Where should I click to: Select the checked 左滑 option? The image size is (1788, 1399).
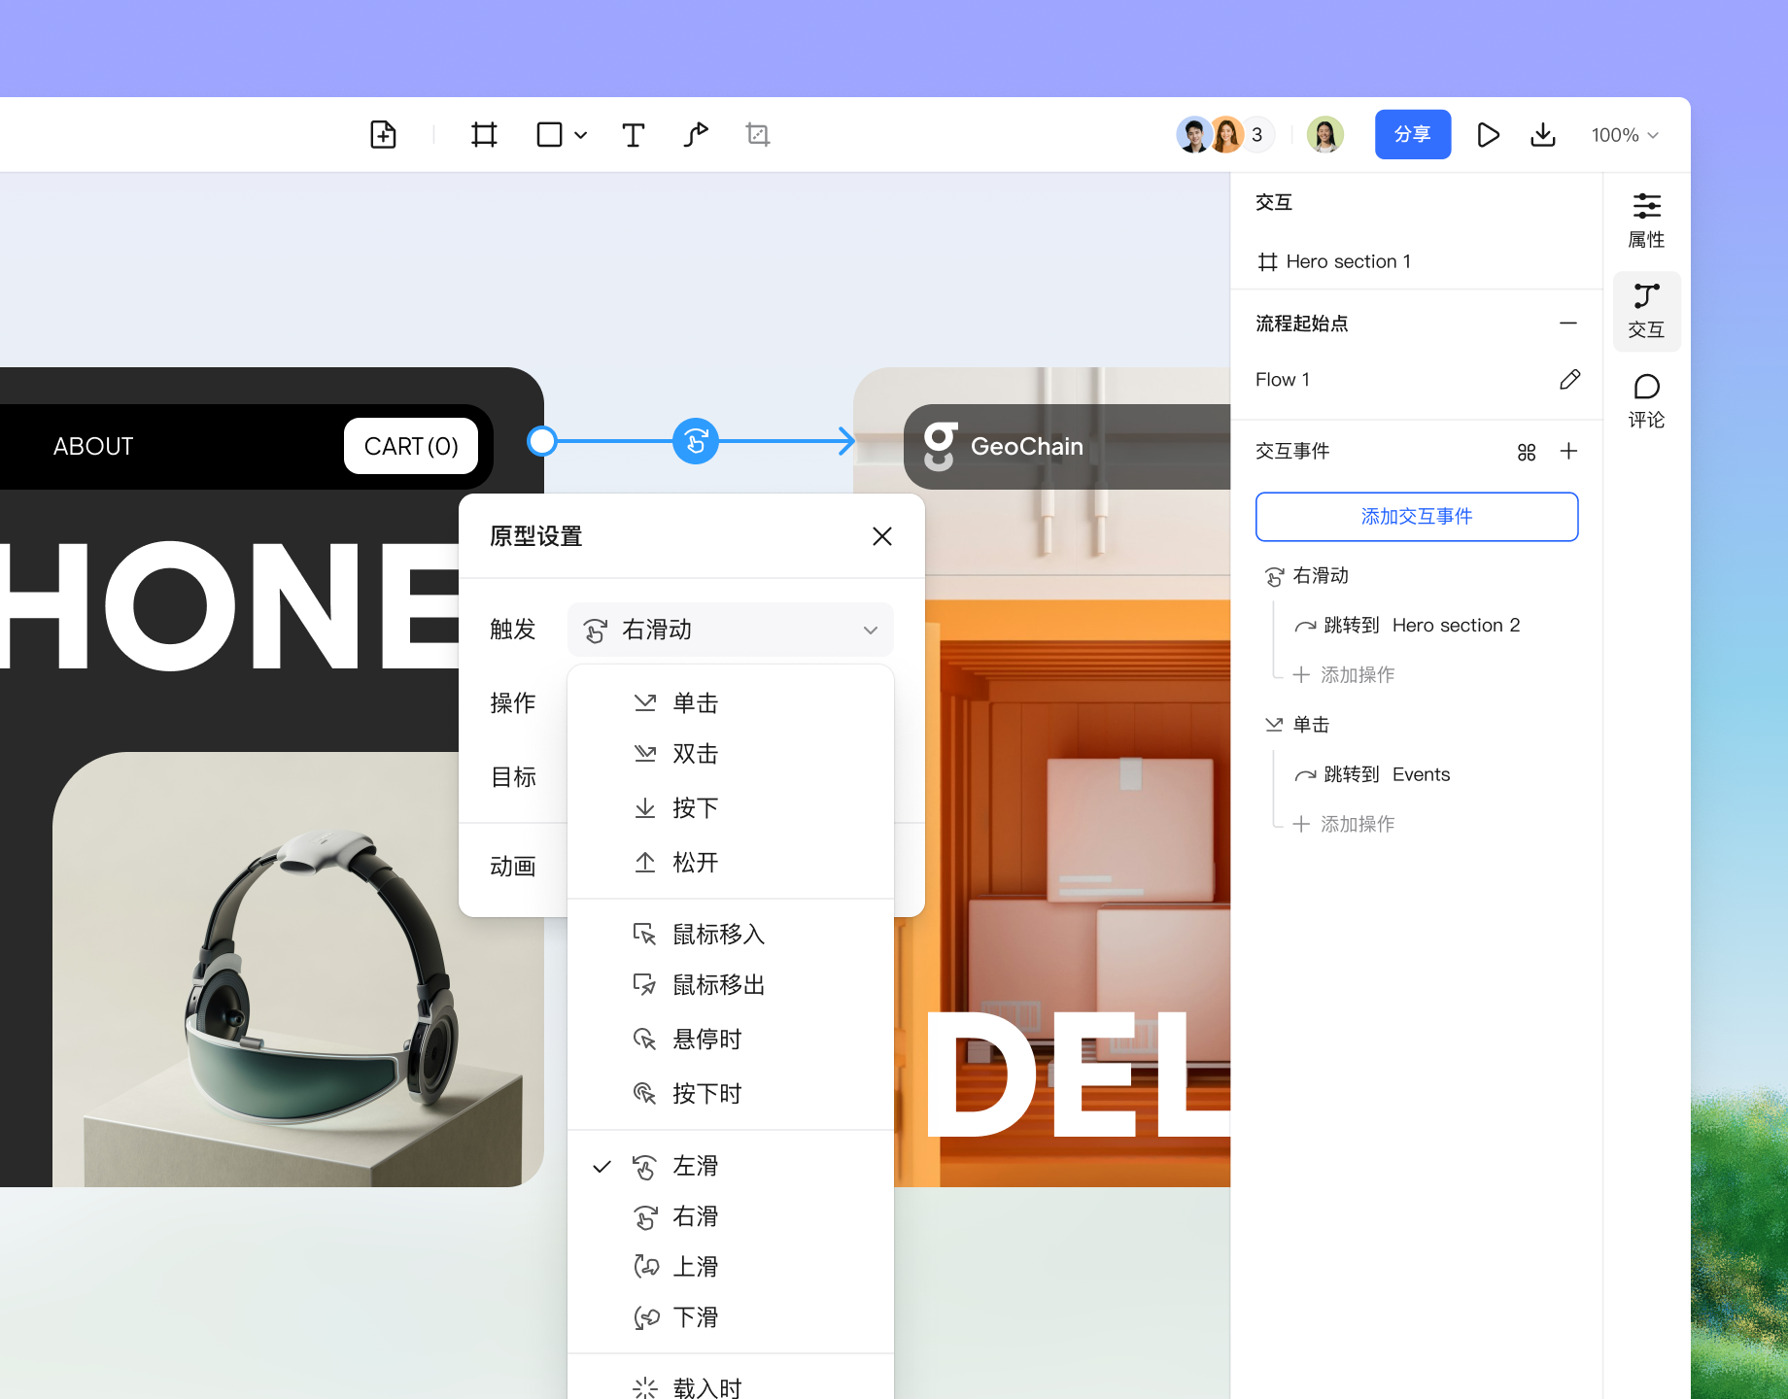click(x=695, y=1166)
